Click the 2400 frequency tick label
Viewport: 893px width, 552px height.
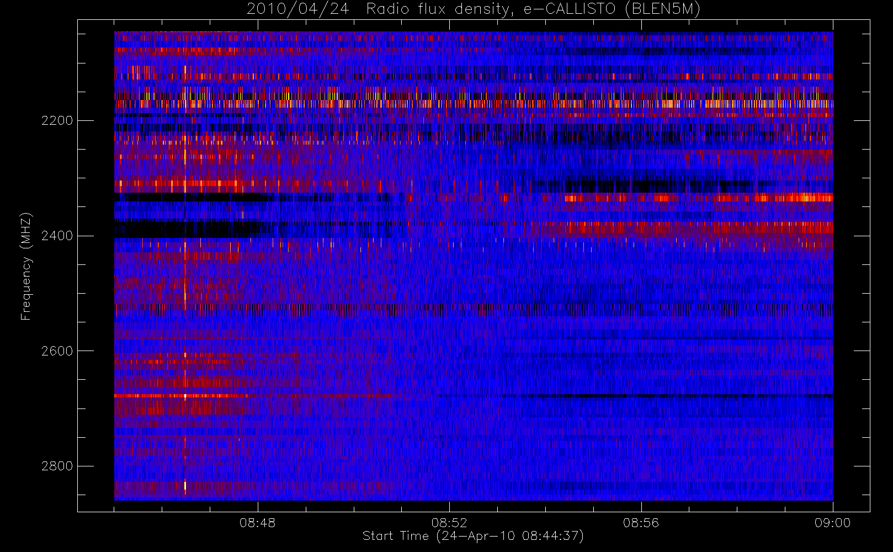click(57, 236)
